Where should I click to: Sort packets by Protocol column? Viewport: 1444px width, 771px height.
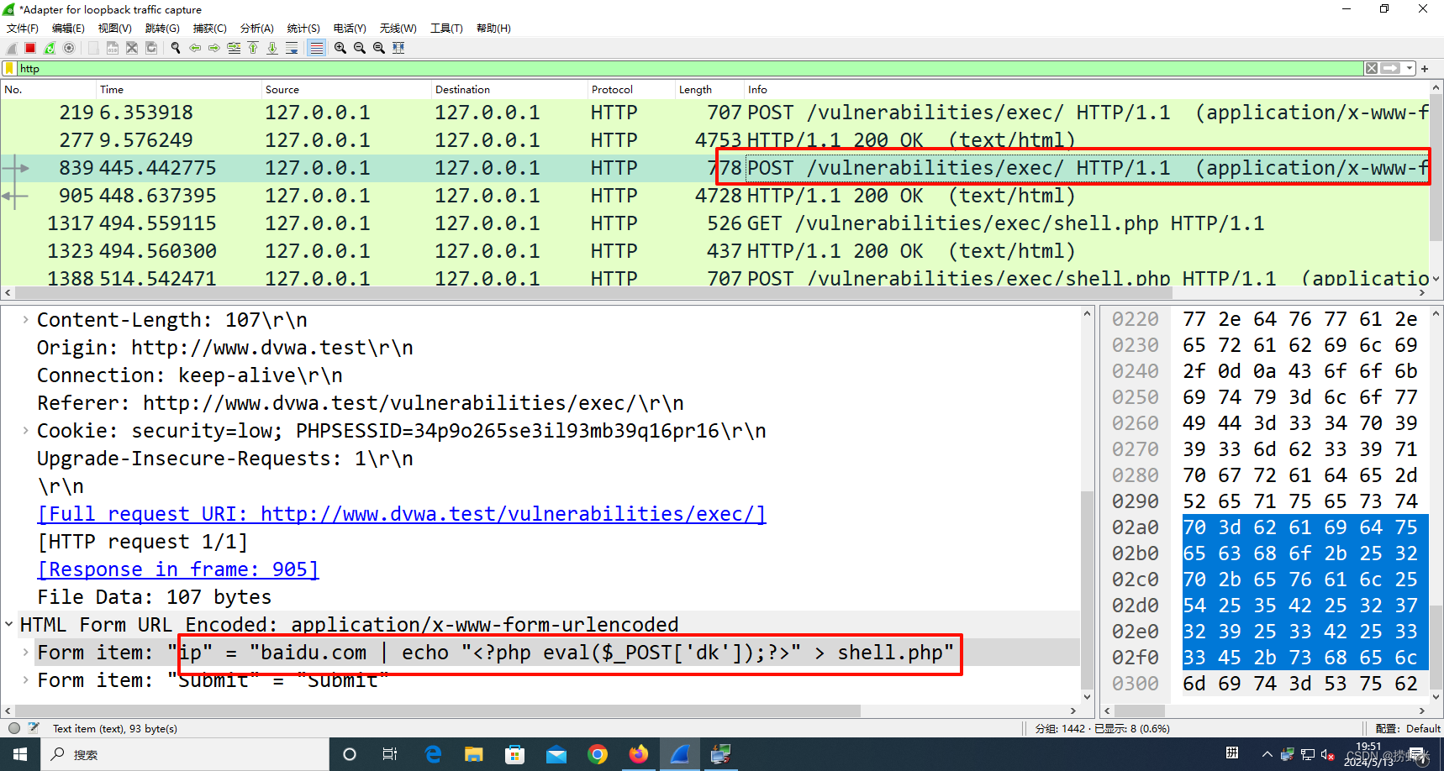630,89
